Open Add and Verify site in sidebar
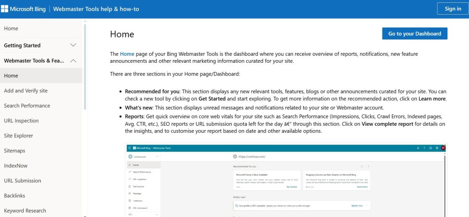The image size is (469, 217). [x=26, y=91]
